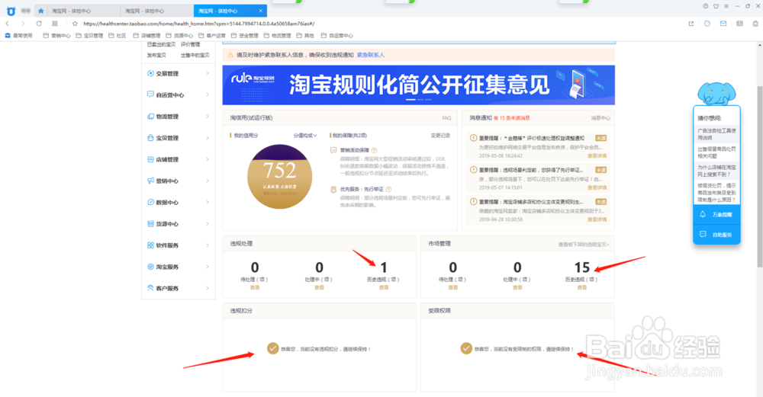Image resolution: width=763 pixels, height=397 pixels.
Task: Open 宝贝管理 bookmark folder
Action: tap(89, 36)
